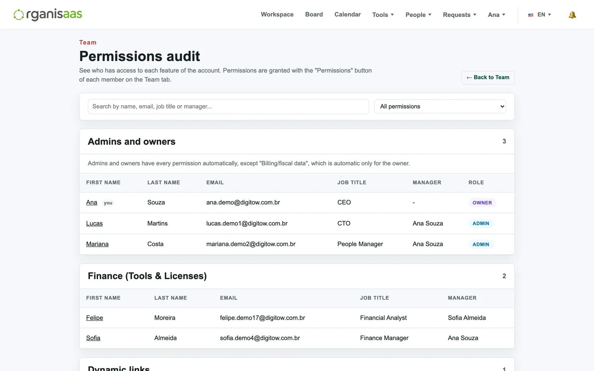Open the notifications bell
This screenshot has width=594, height=371.
572,15
